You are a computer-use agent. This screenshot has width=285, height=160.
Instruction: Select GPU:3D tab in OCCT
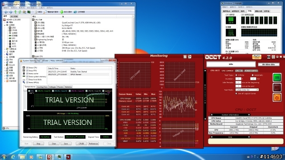click(x=239, y=71)
